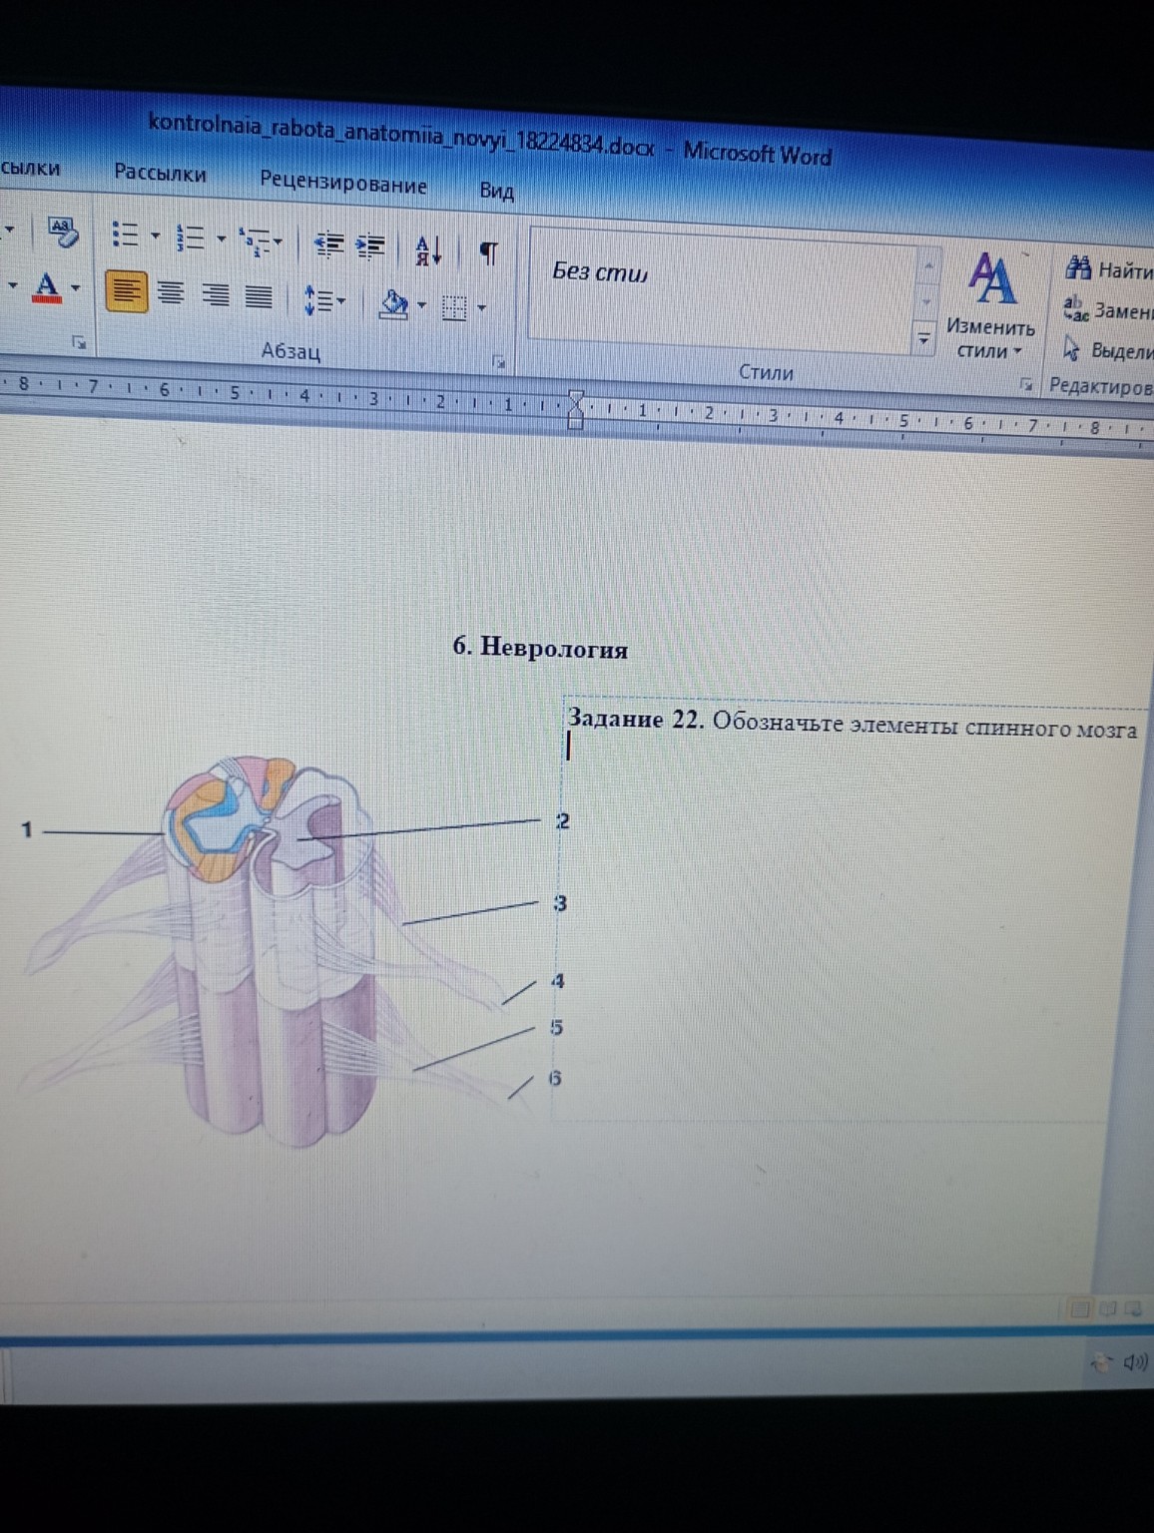The height and width of the screenshot is (1533, 1154).
Task: Align paragraph text to the right
Action: coord(216,295)
